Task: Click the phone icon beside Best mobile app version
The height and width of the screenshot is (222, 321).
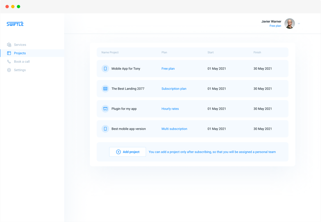Action: click(x=105, y=129)
